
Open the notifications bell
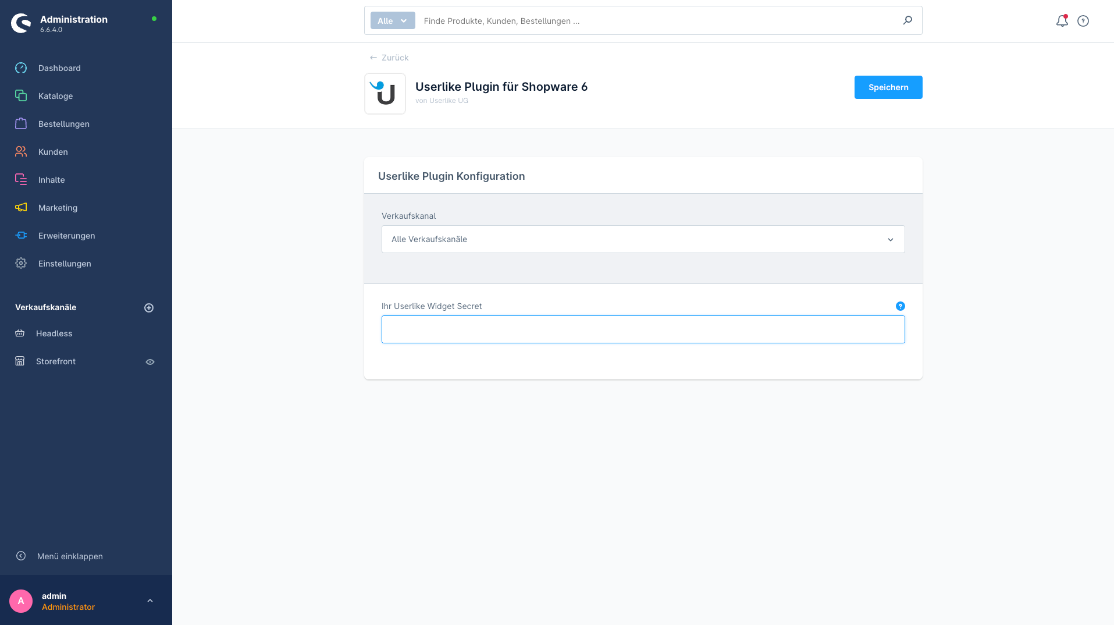1062,21
